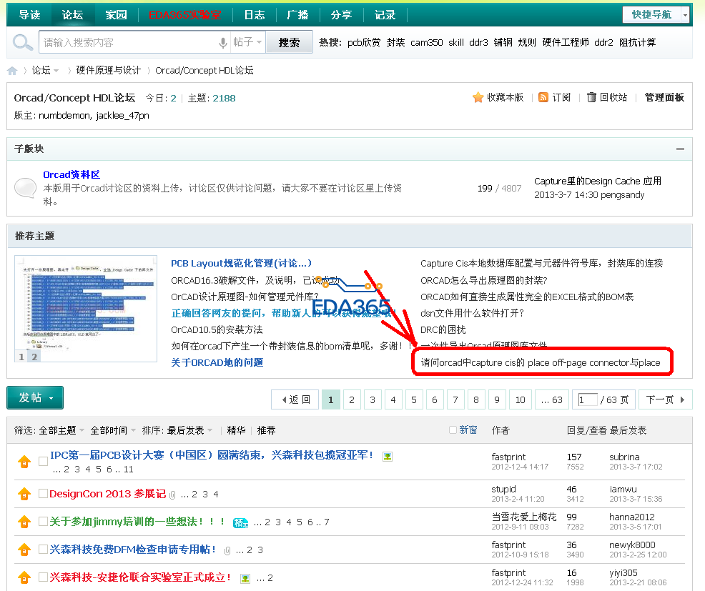Check the box for 兴森科技-安捷伦 thread
The width and height of the screenshot is (705, 591).
tap(43, 577)
